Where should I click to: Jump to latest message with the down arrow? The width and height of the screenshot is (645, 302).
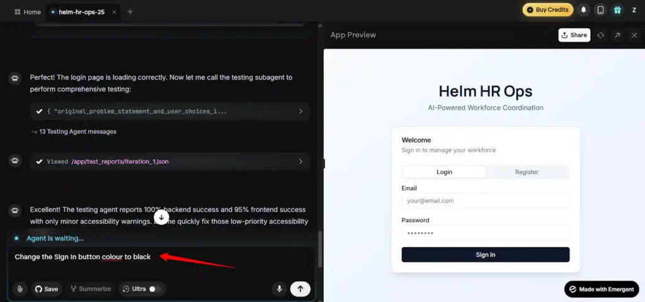[x=161, y=217]
